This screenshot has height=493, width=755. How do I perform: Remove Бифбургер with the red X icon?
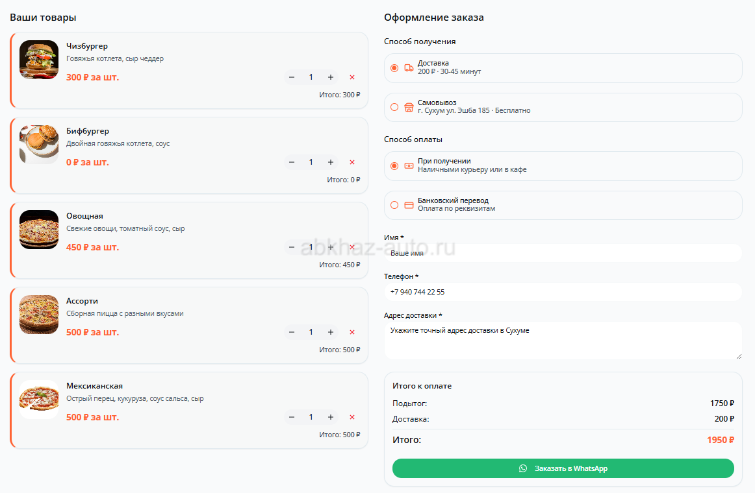(x=352, y=162)
